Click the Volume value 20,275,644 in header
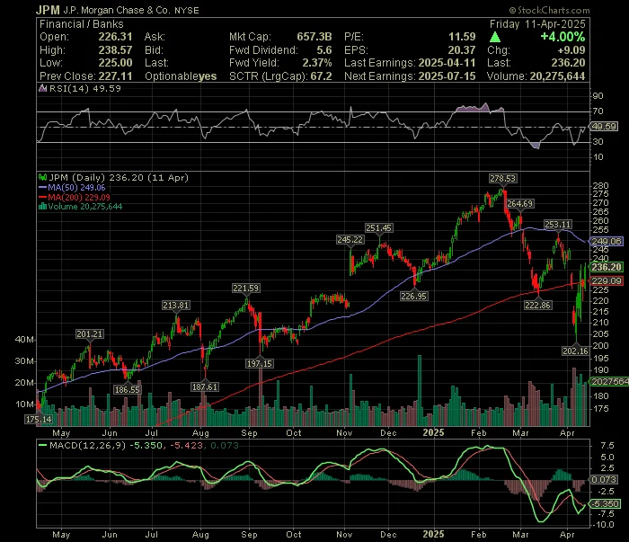The image size is (629, 542). click(557, 76)
